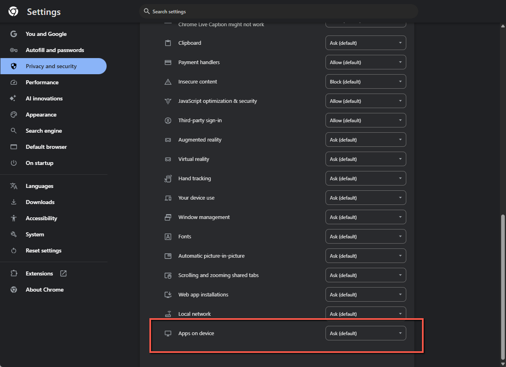Click the download arrow icon for Downloads
This screenshot has height=367, width=506.
(x=14, y=202)
